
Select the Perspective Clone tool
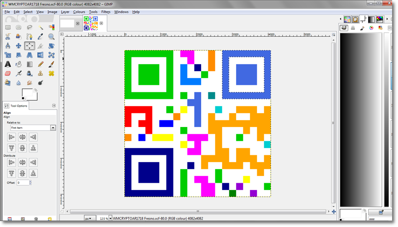(8, 83)
